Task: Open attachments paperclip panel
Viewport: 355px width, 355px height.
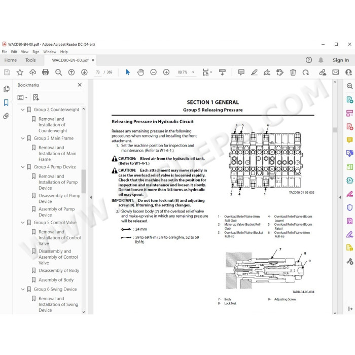Action: (6, 116)
